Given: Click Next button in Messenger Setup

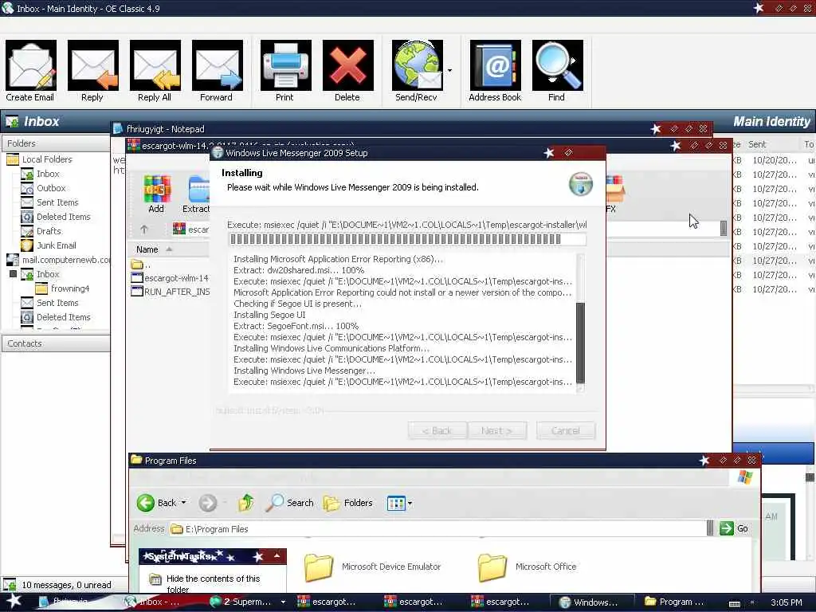Looking at the screenshot, I should [x=497, y=430].
